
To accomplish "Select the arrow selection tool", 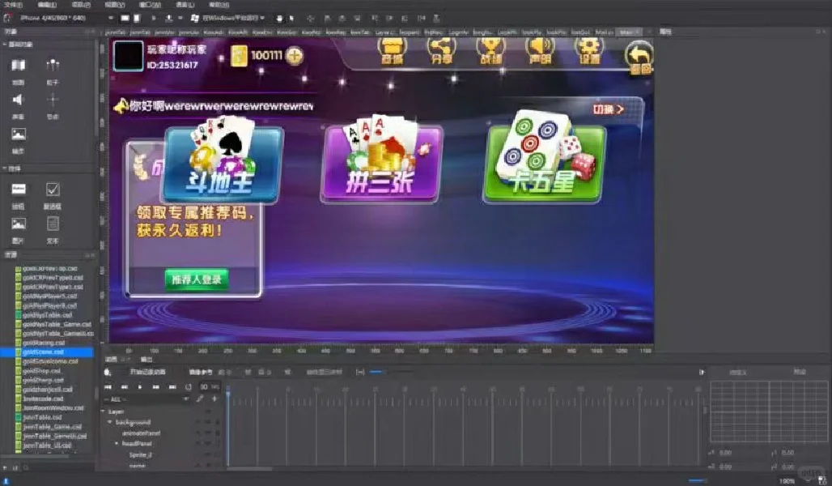I will pos(291,18).
